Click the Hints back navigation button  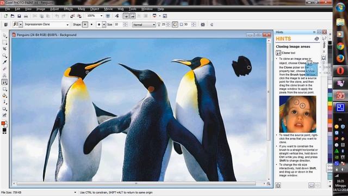[x=311, y=185]
